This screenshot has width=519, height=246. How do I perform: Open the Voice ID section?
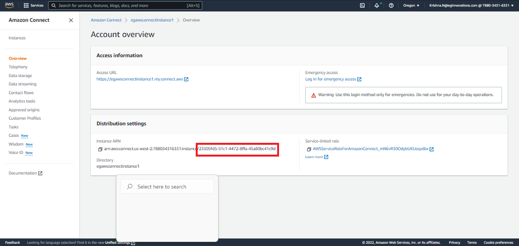point(16,153)
